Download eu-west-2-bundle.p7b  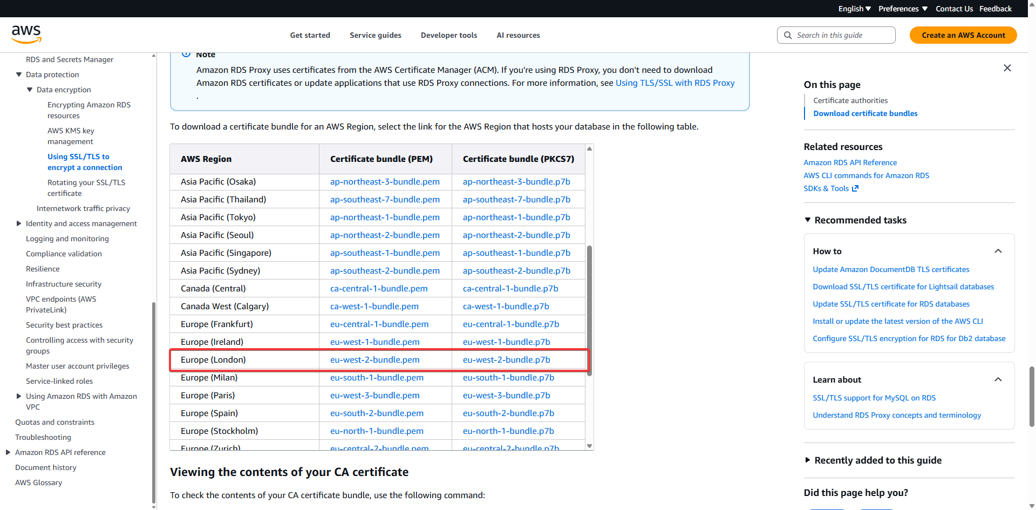[x=507, y=360]
